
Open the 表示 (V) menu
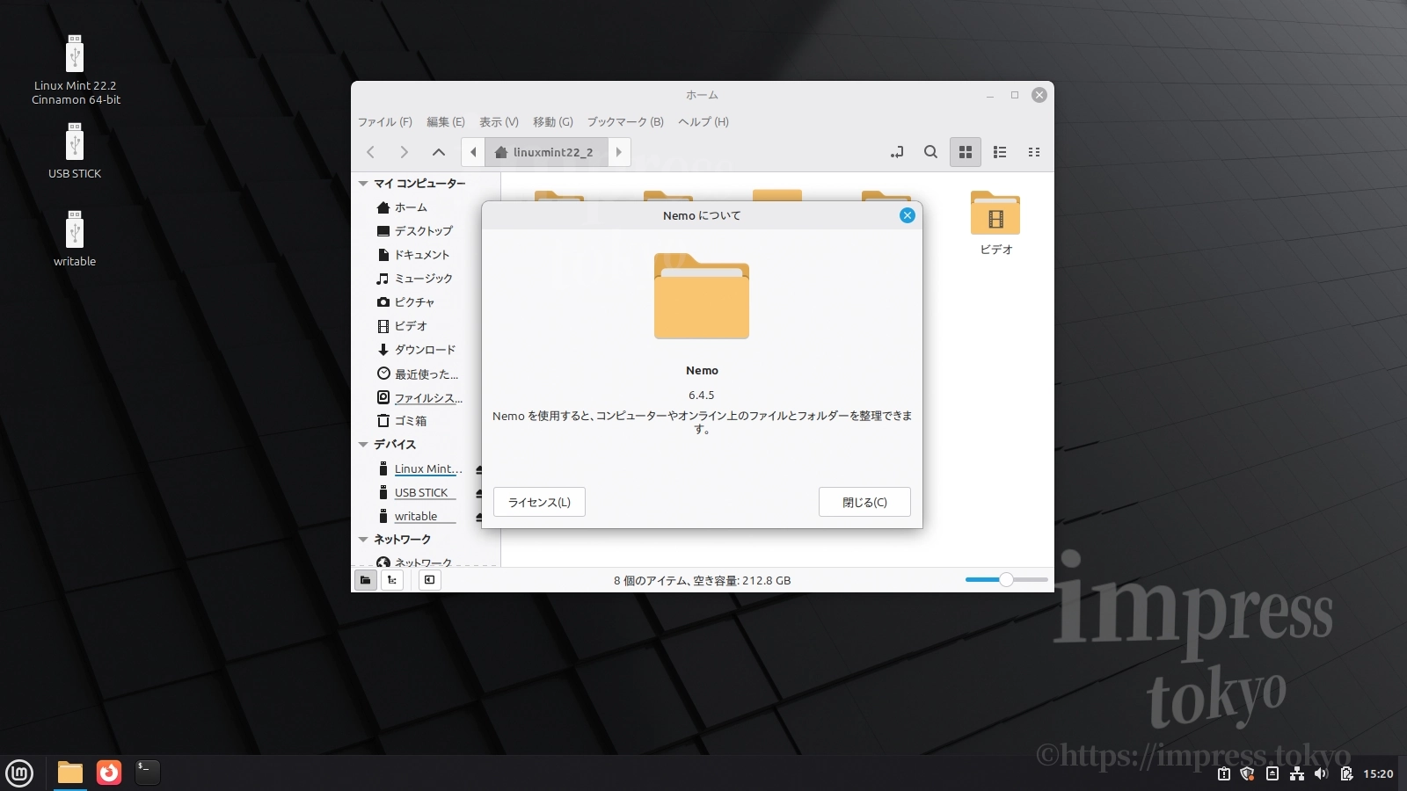coord(499,122)
